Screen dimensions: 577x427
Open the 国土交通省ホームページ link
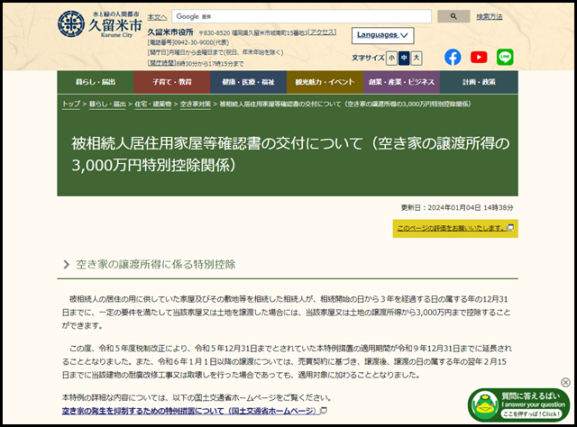(x=195, y=411)
